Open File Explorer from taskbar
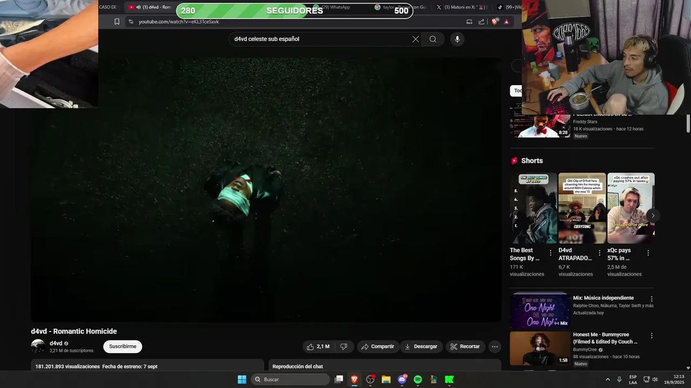Image resolution: width=691 pixels, height=388 pixels. coord(386,379)
